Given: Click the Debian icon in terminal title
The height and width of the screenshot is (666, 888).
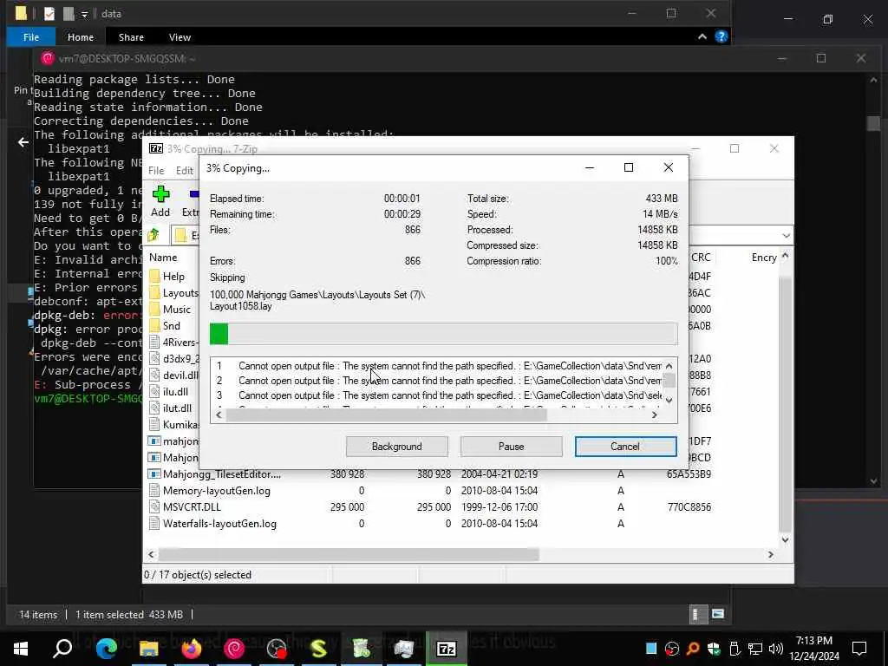Looking at the screenshot, I should click(x=49, y=58).
